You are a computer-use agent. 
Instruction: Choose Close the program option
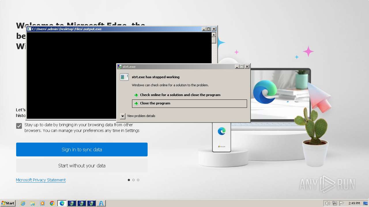tap(189, 103)
